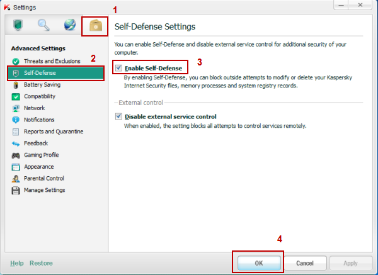Open Battery Saving settings
Image resolution: width=378 pixels, height=275 pixels.
pyautogui.click(x=42, y=85)
